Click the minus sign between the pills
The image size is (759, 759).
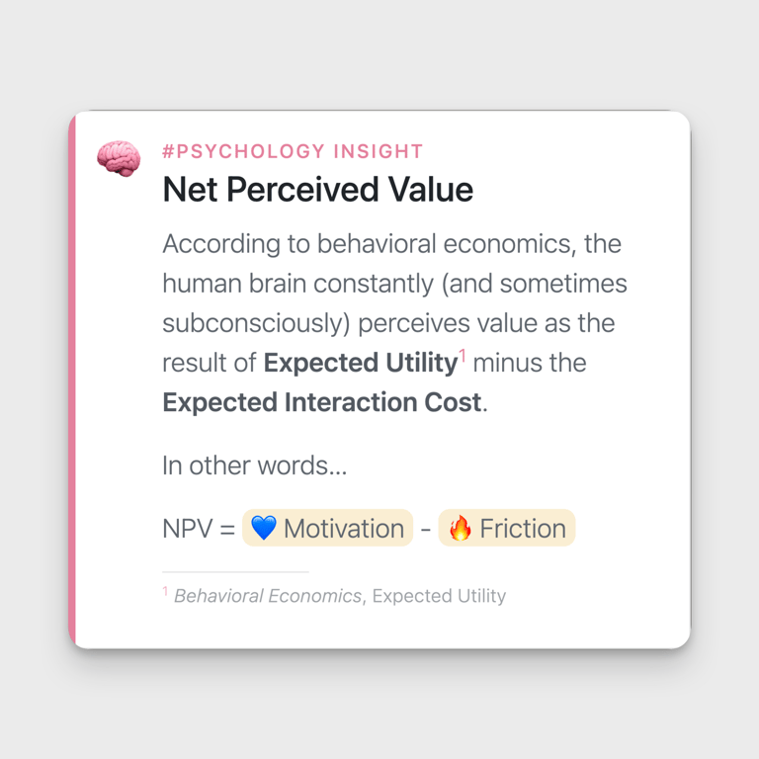[425, 529]
